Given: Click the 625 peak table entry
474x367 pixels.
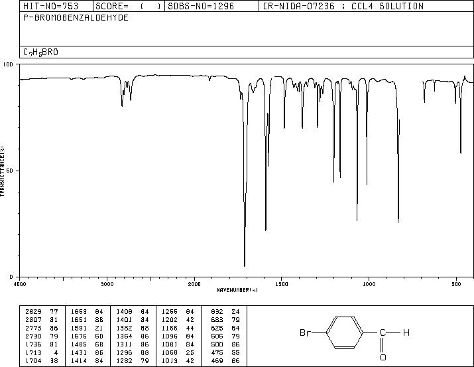Looking at the screenshot, I should [x=225, y=328].
